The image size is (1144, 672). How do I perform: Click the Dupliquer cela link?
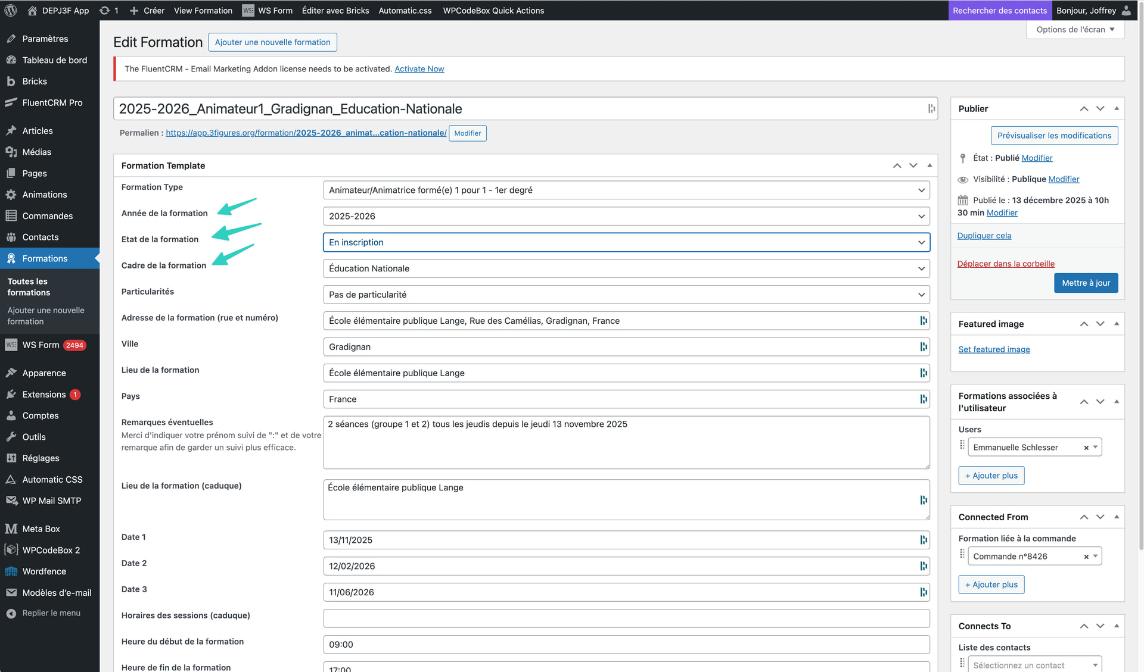(x=984, y=236)
